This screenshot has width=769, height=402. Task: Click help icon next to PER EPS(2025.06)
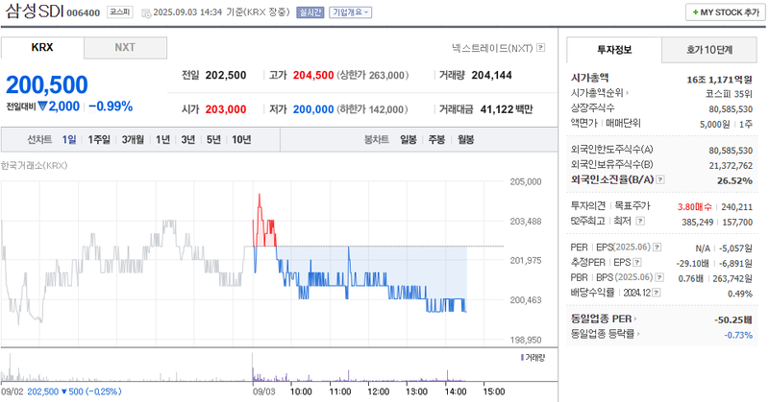657,248
